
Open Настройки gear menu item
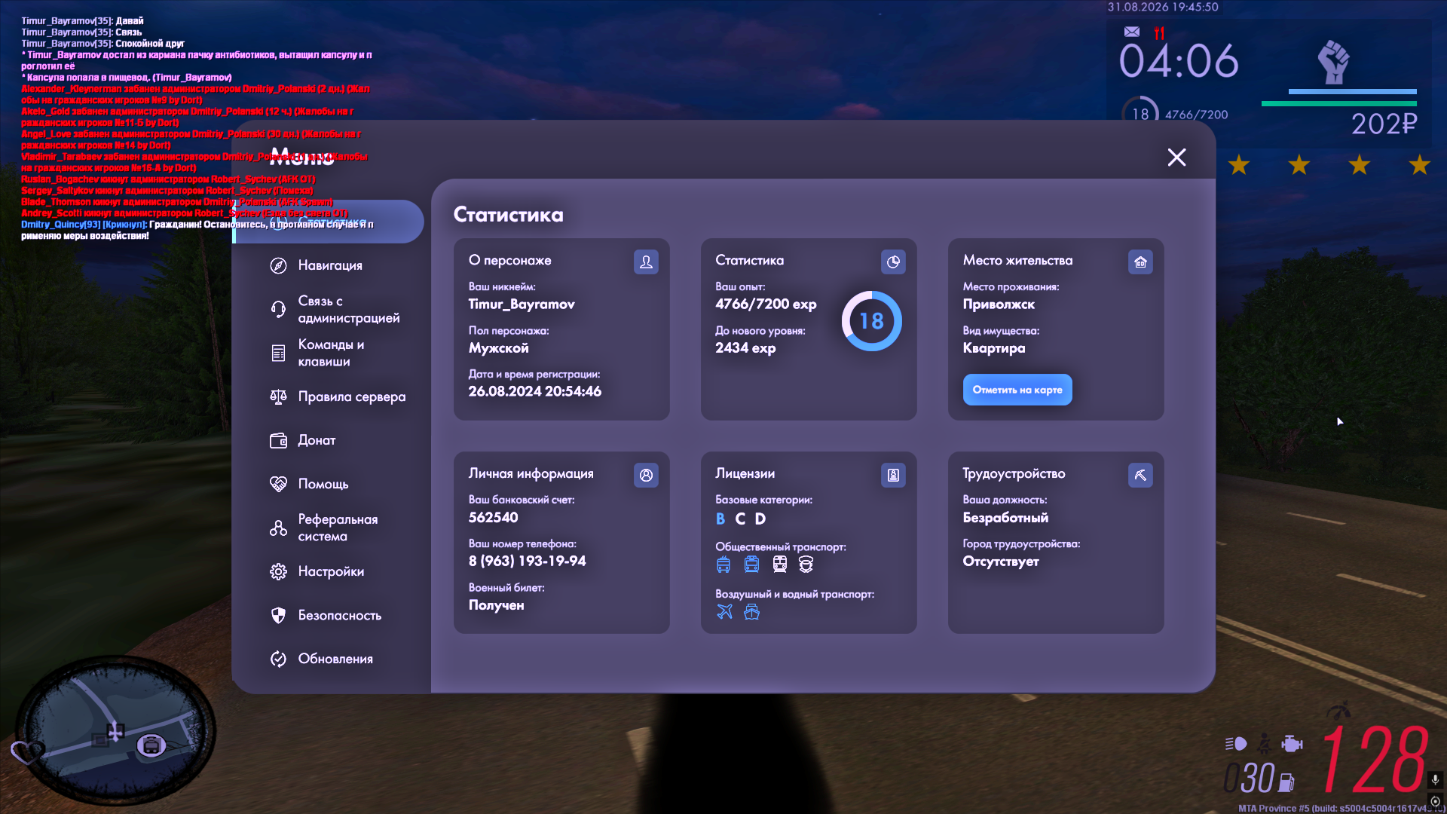click(317, 571)
